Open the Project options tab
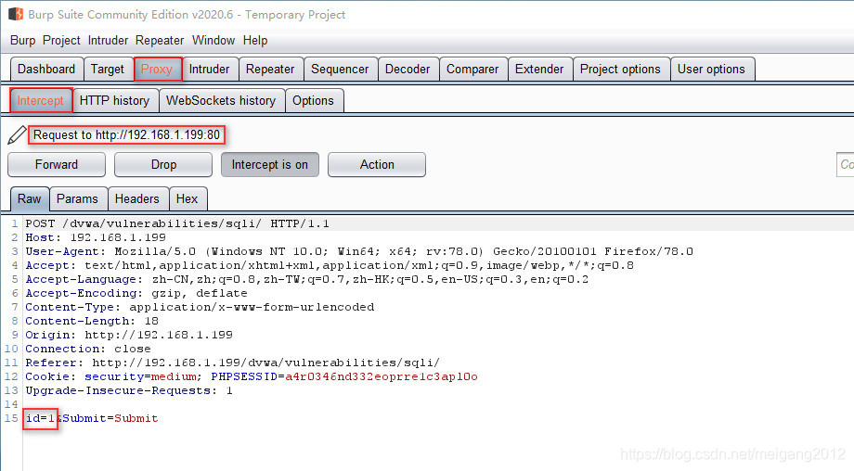 [x=621, y=69]
